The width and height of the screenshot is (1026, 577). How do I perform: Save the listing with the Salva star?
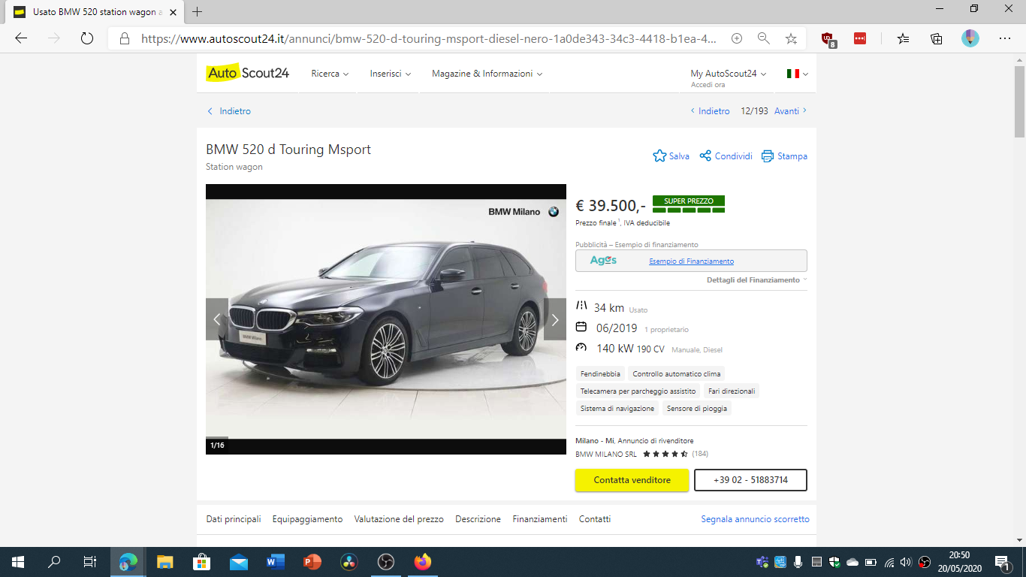click(x=671, y=156)
